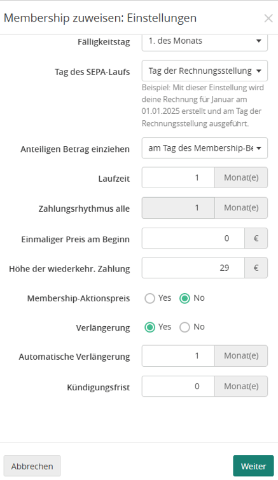The width and height of the screenshot is (278, 480).
Task: Continue with the Weiter button
Action: pos(253,466)
